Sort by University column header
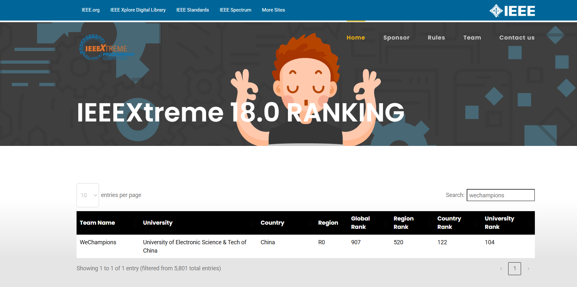Screen dimensions: 577x287 [198, 223]
